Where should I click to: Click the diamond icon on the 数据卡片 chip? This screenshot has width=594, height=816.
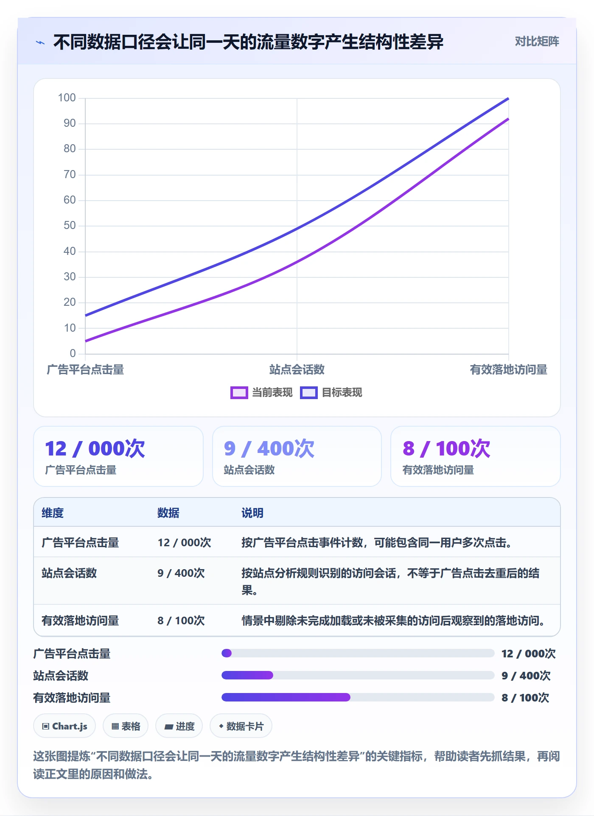pyautogui.click(x=221, y=726)
